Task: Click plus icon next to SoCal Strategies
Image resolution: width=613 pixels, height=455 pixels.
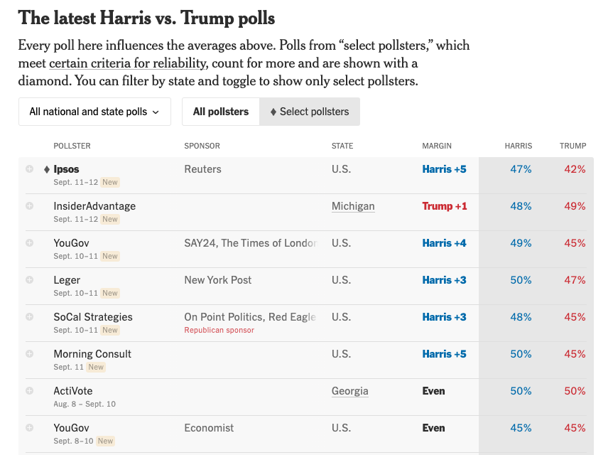Action: [x=29, y=317]
